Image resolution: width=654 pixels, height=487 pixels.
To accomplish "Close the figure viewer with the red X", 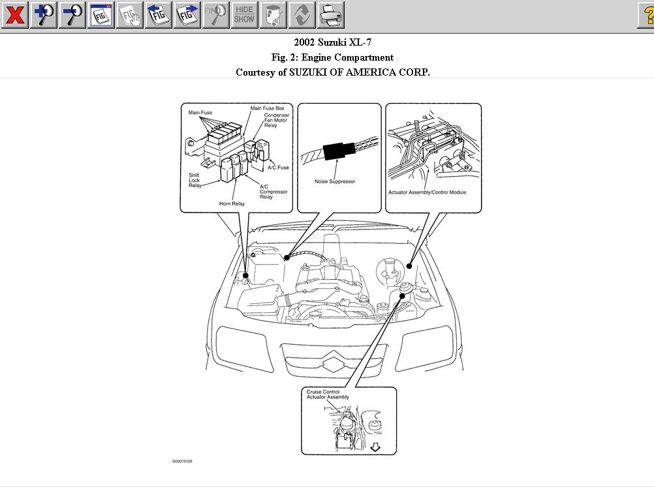I will pyautogui.click(x=14, y=15).
